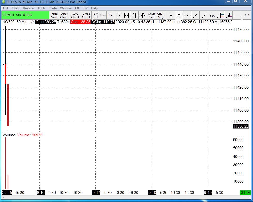
Task: Click Open Cbook toolbar button
Action: [65, 15]
